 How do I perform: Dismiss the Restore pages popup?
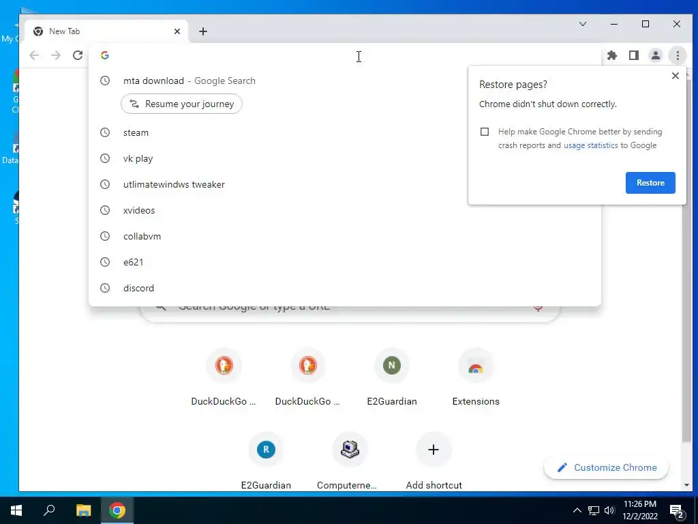676,76
